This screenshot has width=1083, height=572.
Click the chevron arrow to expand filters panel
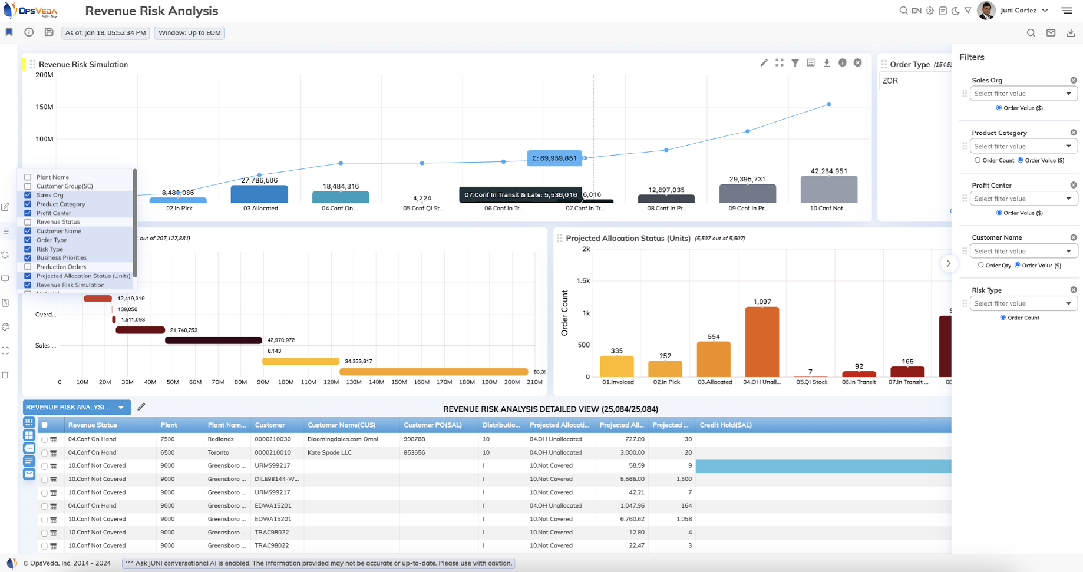948,263
